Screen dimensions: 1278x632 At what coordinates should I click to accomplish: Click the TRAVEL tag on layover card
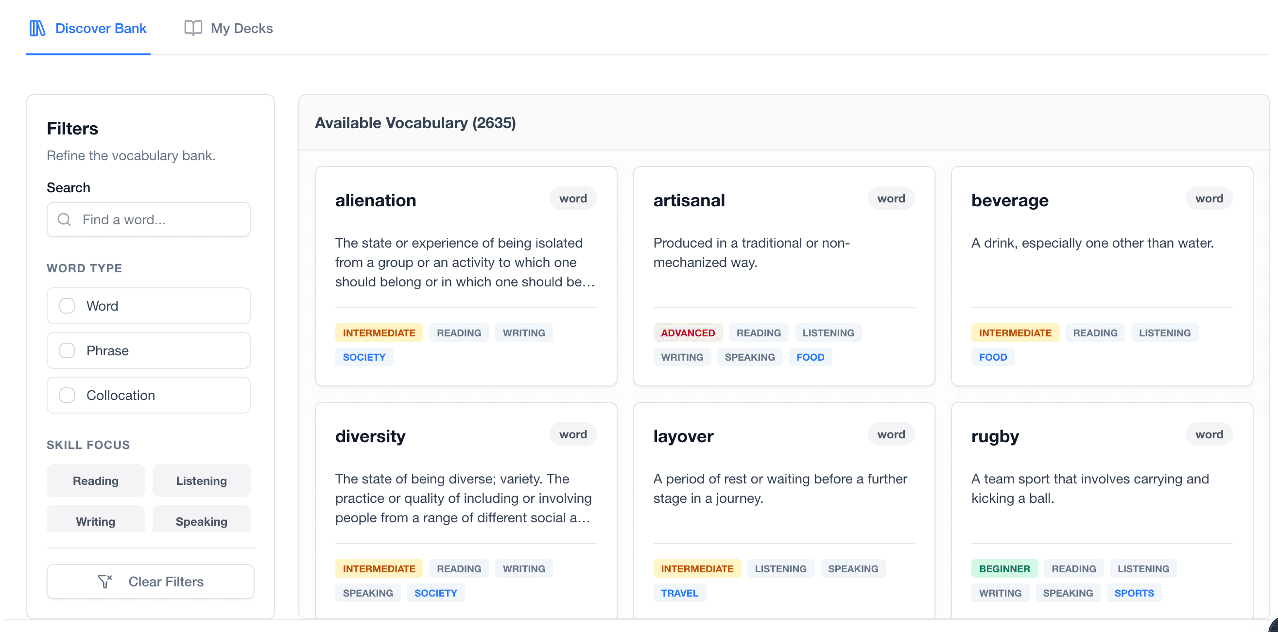point(679,593)
